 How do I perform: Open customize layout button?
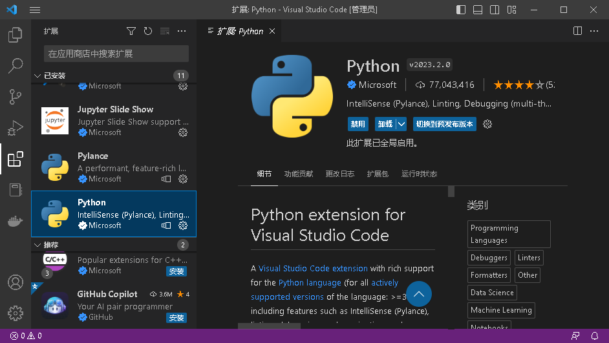[512, 10]
